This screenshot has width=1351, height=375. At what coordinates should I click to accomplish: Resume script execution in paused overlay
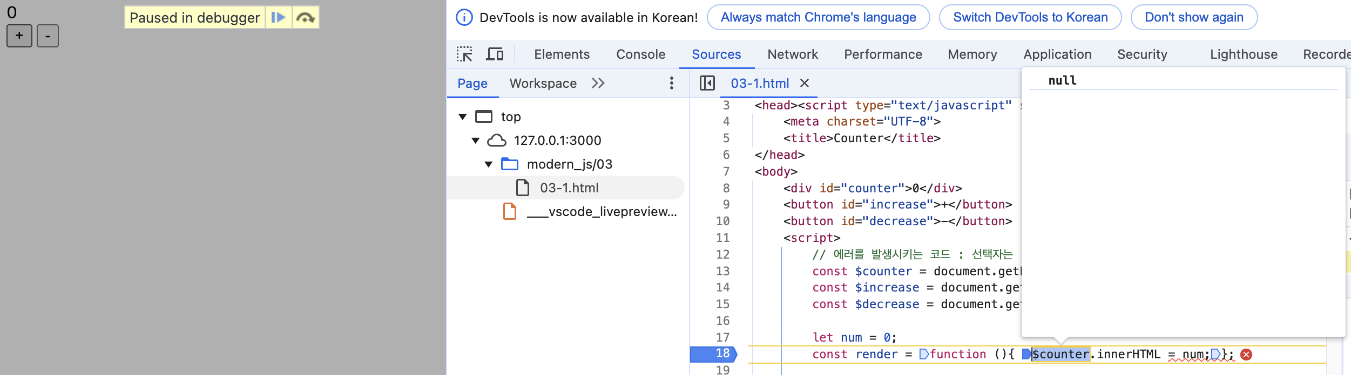(x=278, y=17)
